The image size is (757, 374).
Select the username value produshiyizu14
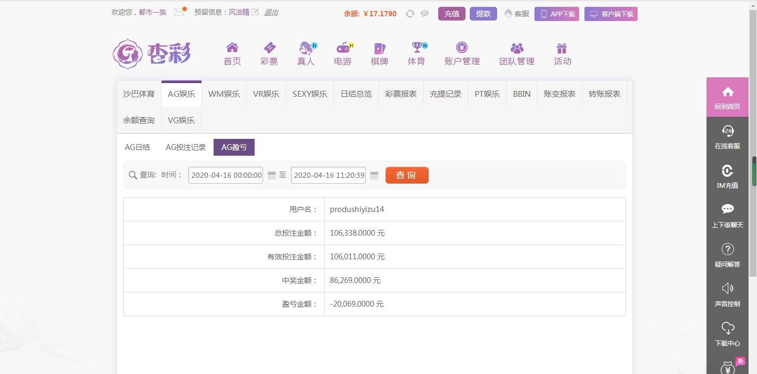point(357,209)
